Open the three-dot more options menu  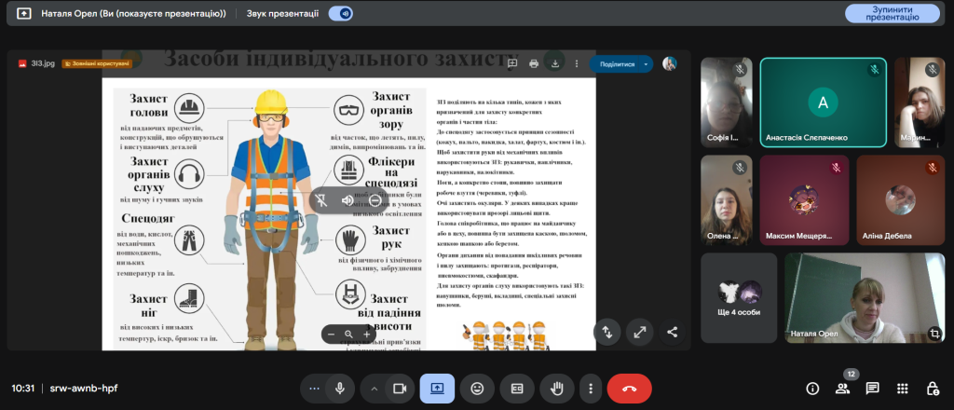pyautogui.click(x=590, y=388)
